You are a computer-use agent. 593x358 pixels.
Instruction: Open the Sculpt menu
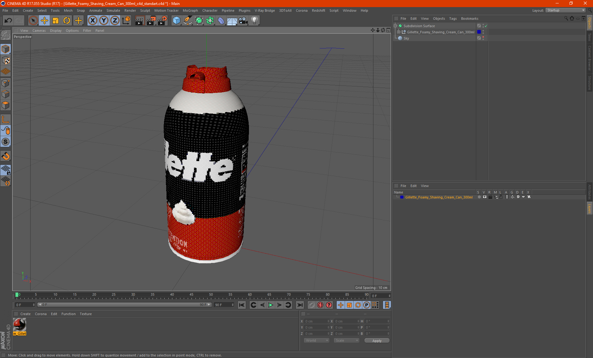145,10
